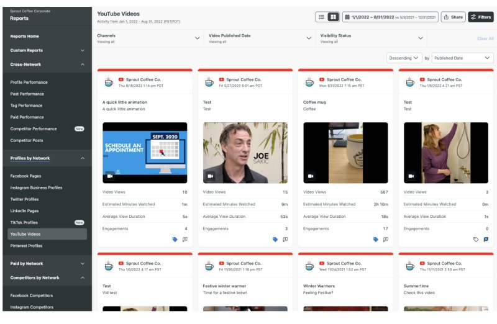Click Engagements label on Coffee mug card
The height and width of the screenshot is (324, 497).
point(316,228)
